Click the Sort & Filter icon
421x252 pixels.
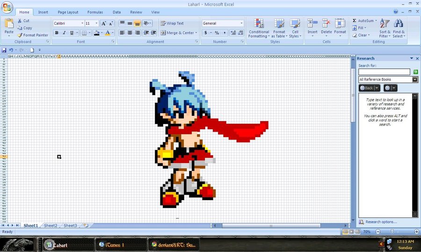[x=385, y=28]
